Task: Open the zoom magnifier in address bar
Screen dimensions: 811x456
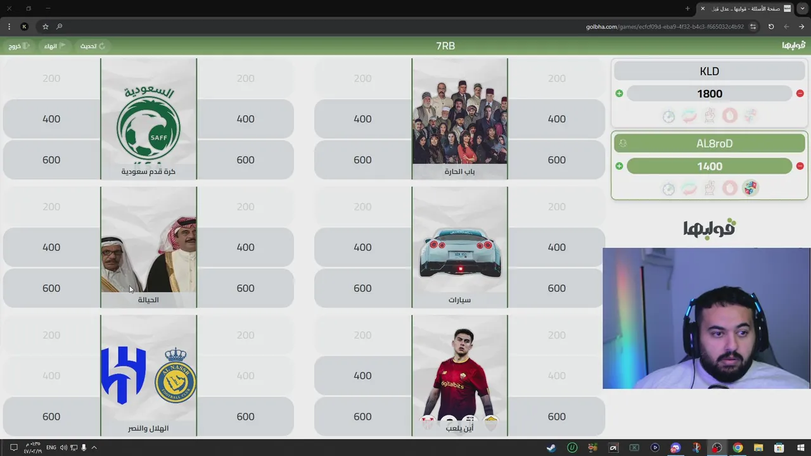Action: click(60, 27)
